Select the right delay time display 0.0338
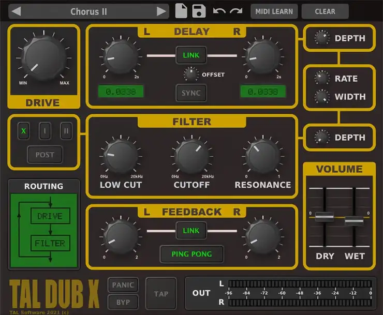This screenshot has height=315, width=383. click(x=263, y=92)
